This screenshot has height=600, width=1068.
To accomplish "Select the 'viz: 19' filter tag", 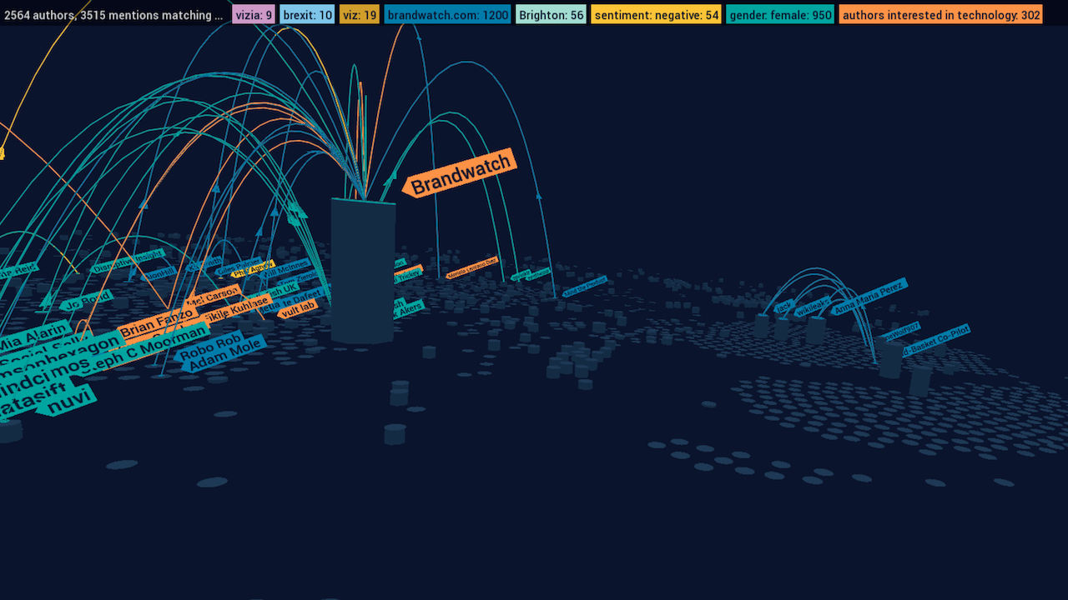I will coord(359,15).
